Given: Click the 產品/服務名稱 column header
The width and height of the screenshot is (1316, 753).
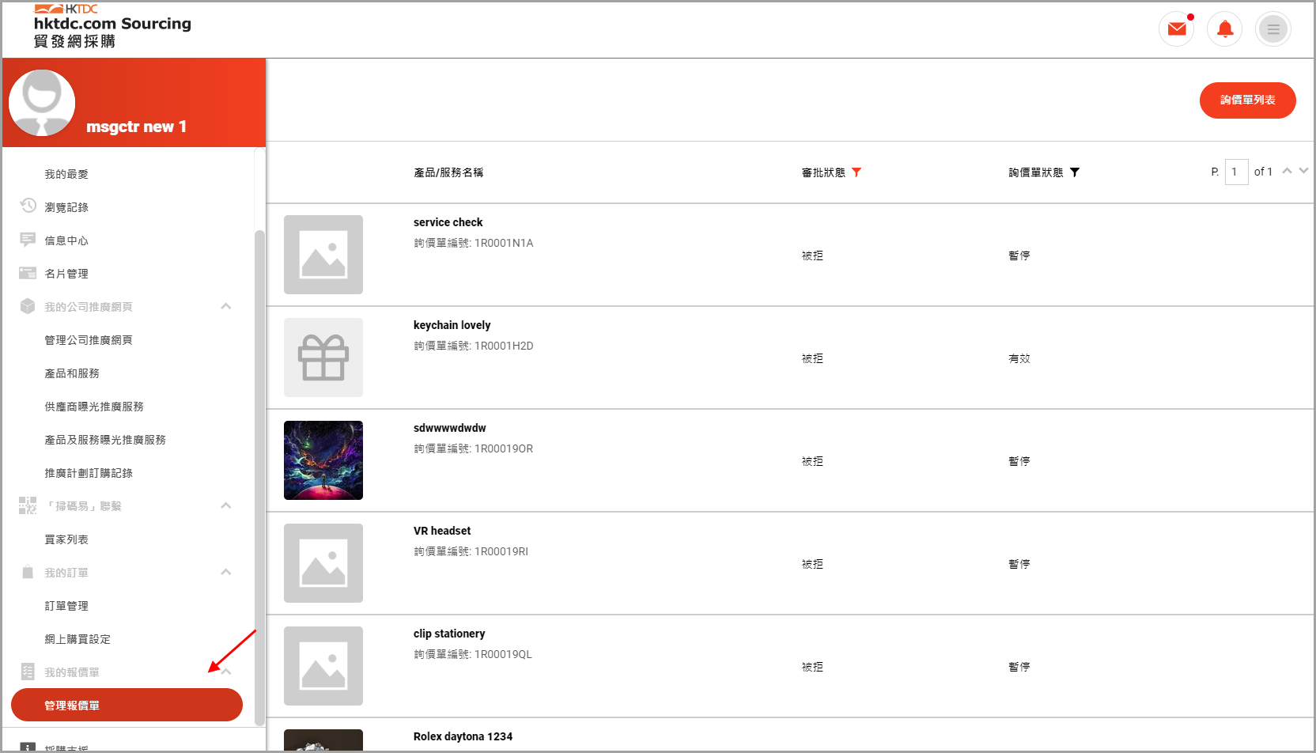Looking at the screenshot, I should pos(448,172).
